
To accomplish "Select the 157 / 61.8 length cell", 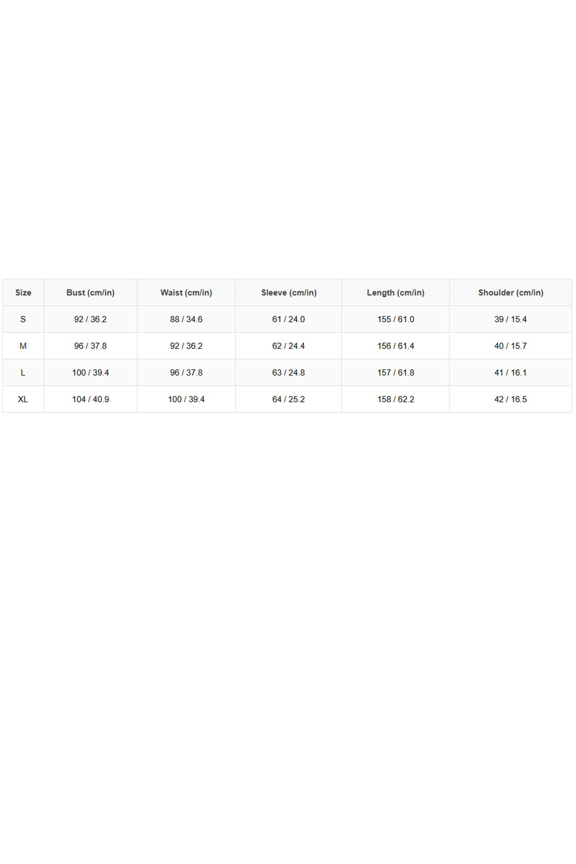I will [395, 373].
